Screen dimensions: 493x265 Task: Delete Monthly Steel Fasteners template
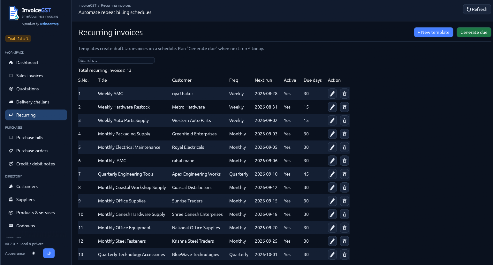pyautogui.click(x=345, y=241)
